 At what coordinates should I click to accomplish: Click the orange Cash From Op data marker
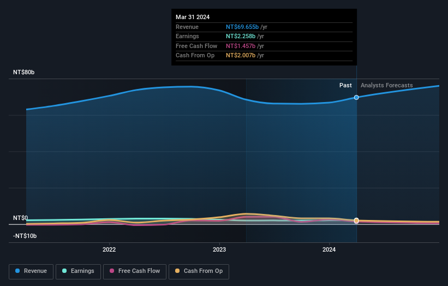click(356, 221)
